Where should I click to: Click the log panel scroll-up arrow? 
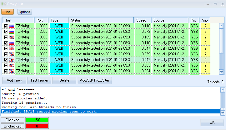coord(223,90)
